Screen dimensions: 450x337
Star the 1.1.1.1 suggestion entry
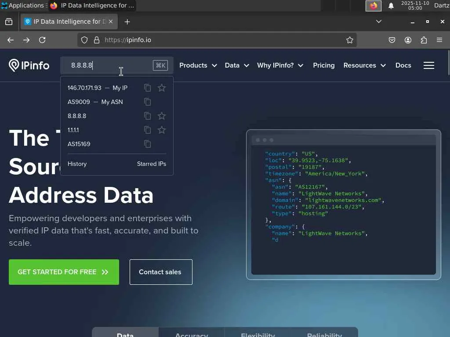point(162,130)
